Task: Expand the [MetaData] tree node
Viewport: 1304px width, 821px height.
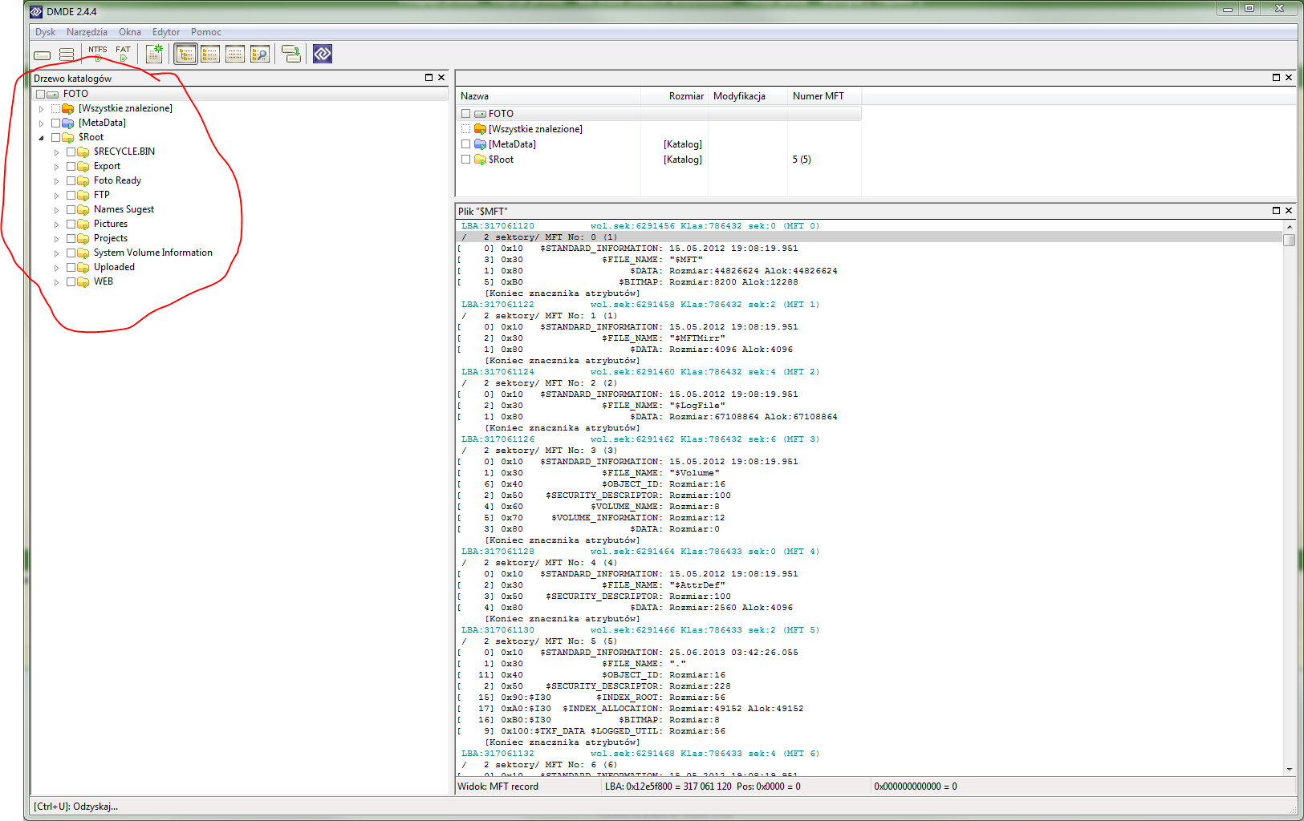Action: pyautogui.click(x=41, y=123)
